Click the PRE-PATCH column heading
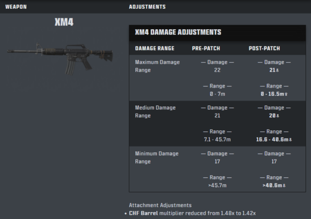Screen dimensions: 311x219 [206, 48]
